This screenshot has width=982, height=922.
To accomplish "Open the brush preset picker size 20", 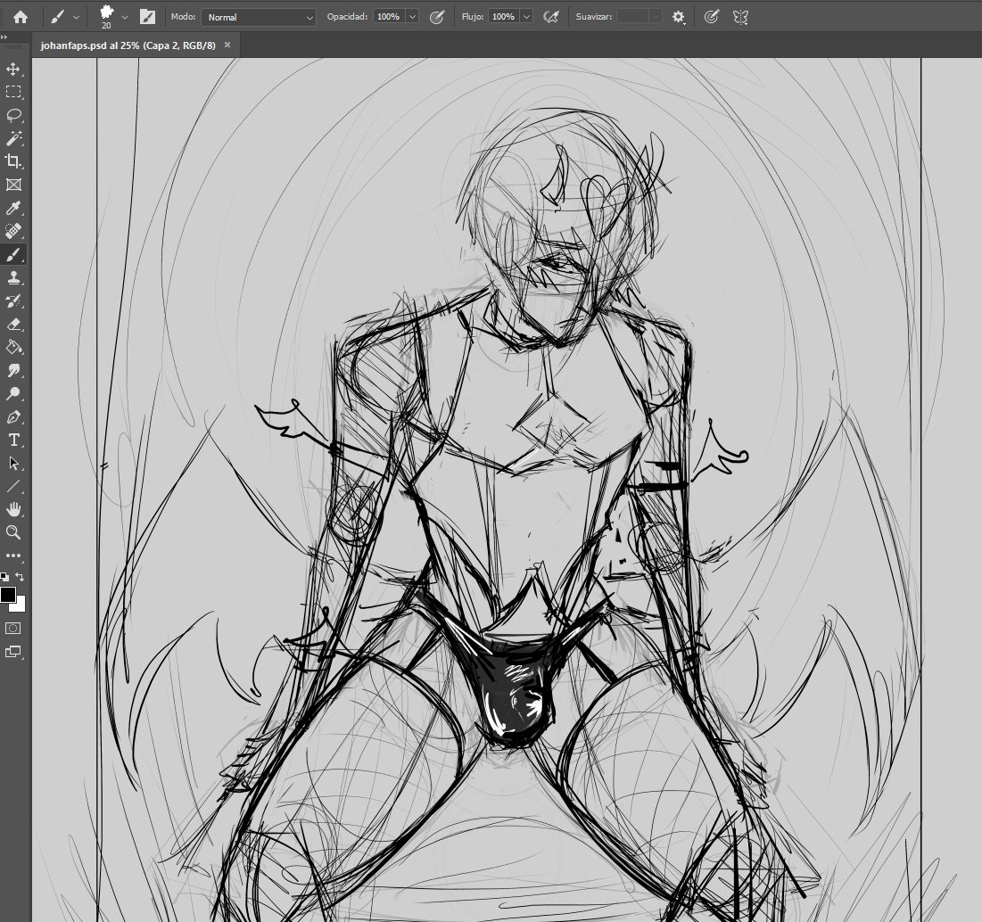I will (112, 17).
